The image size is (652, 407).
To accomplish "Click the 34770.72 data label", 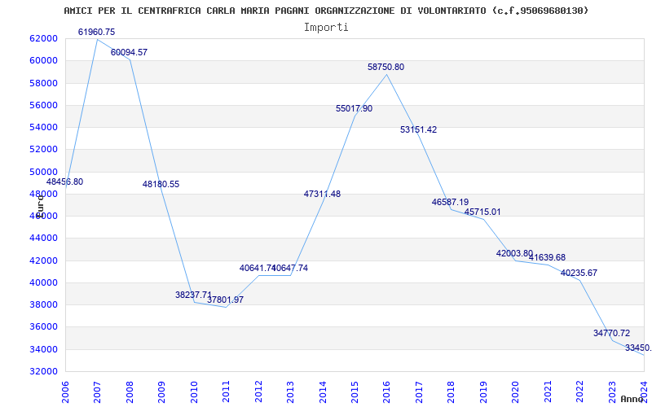I will [x=612, y=334].
